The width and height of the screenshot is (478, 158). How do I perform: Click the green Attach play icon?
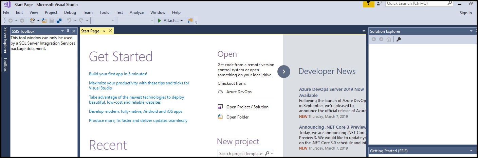tap(160, 21)
